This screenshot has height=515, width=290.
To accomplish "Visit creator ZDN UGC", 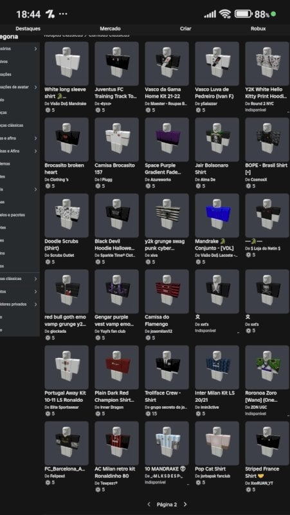I will [x=258, y=407].
